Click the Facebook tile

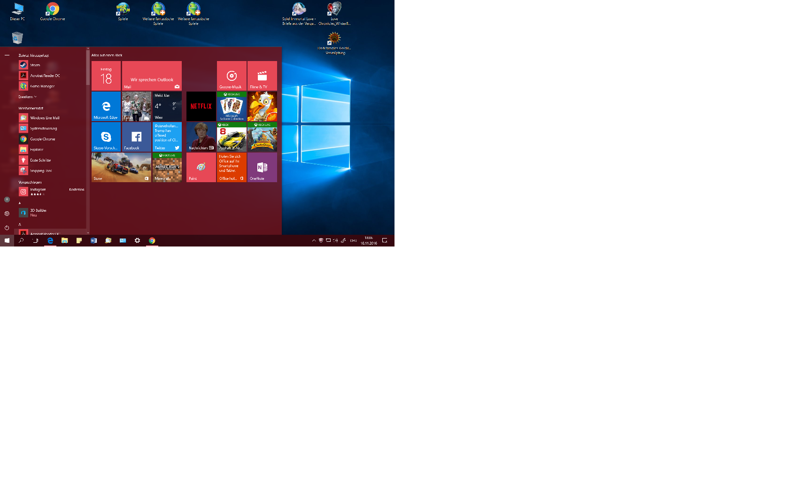(x=137, y=137)
